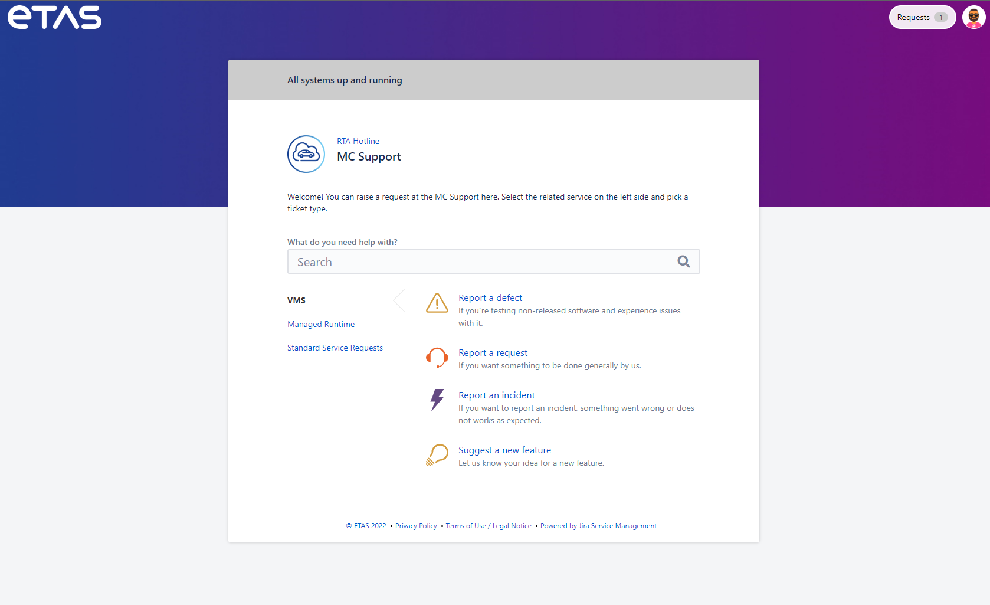Screen dimensions: 990x605
Task: Open Terms of Use / Legal Notice
Action: click(x=489, y=526)
